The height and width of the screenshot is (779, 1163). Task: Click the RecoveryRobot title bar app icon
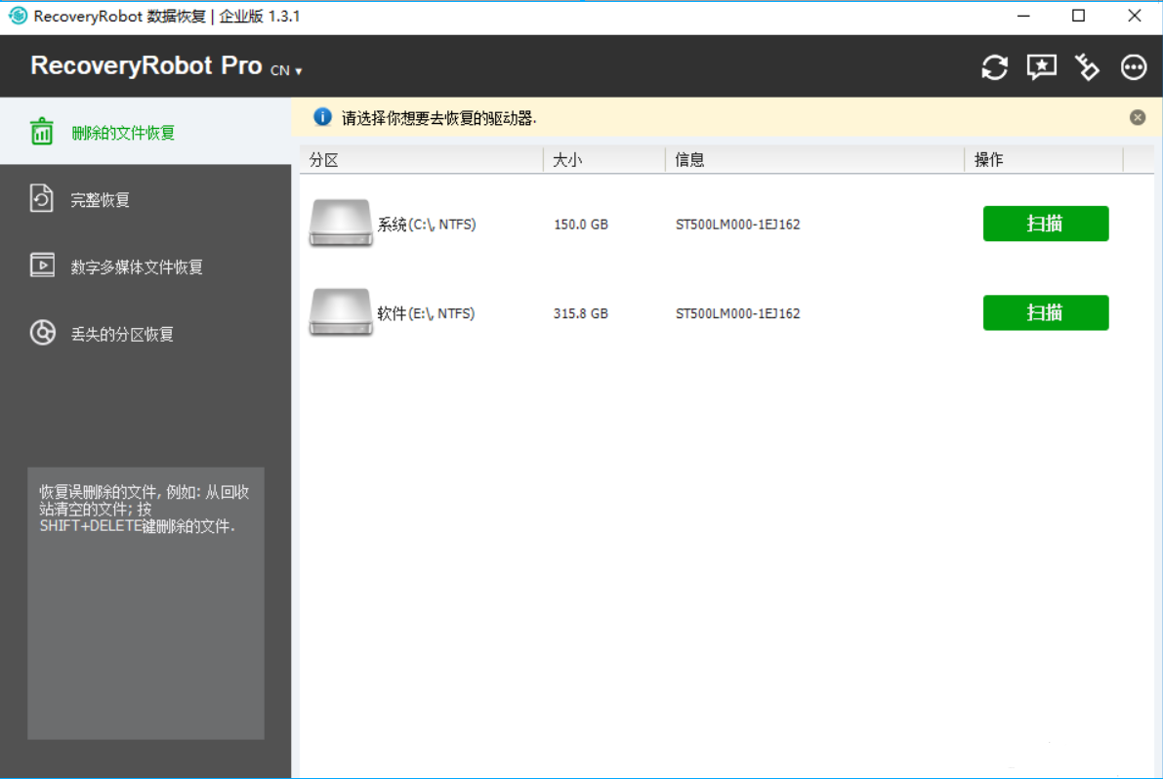pyautogui.click(x=18, y=16)
